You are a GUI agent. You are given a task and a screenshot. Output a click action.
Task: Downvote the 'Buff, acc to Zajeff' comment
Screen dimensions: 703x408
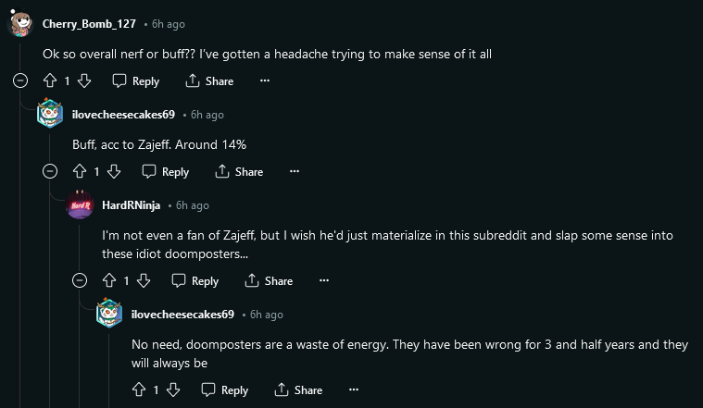[x=114, y=172]
